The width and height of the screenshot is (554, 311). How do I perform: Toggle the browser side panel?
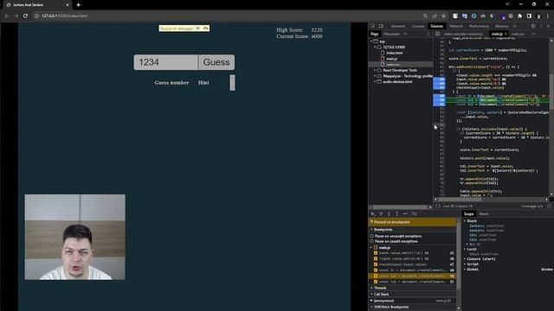click(529, 16)
